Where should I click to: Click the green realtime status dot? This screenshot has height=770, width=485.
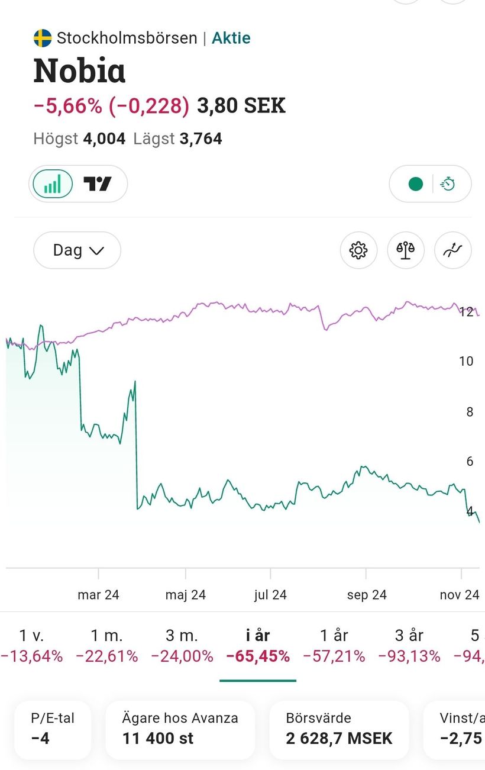coord(416,184)
